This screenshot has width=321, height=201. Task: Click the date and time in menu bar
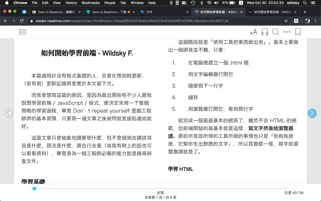pyautogui.click(x=265, y=3)
